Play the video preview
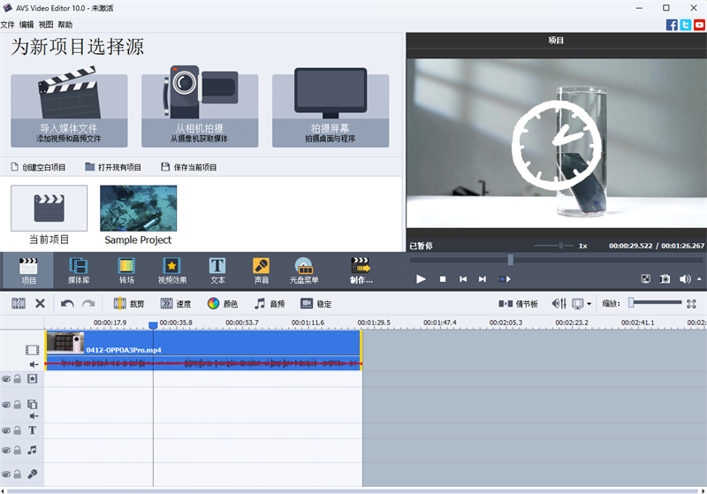The height and width of the screenshot is (494, 707). point(421,279)
